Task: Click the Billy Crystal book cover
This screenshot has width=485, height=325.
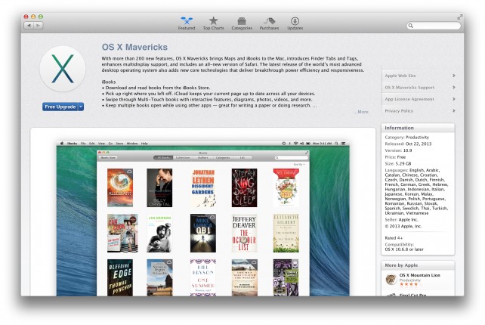Action: [x=159, y=187]
